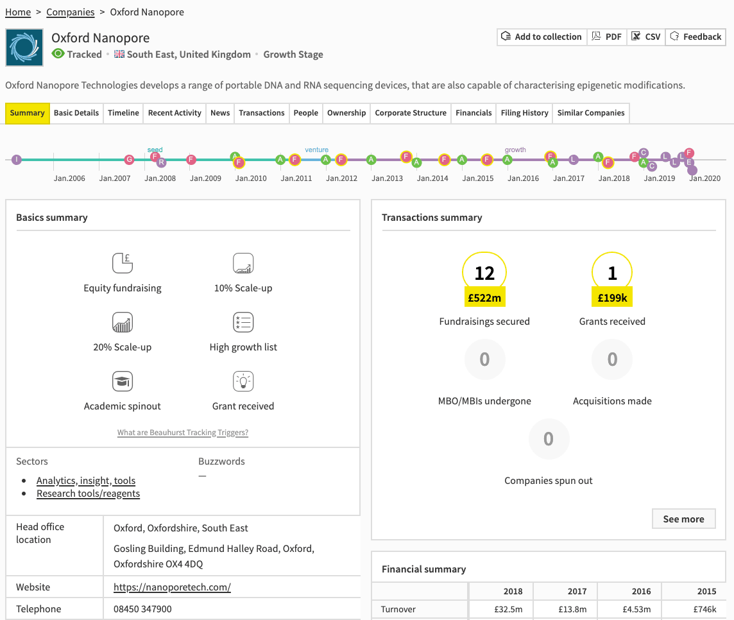Click the telephone number 08450 347900
The image size is (734, 620).
(142, 608)
